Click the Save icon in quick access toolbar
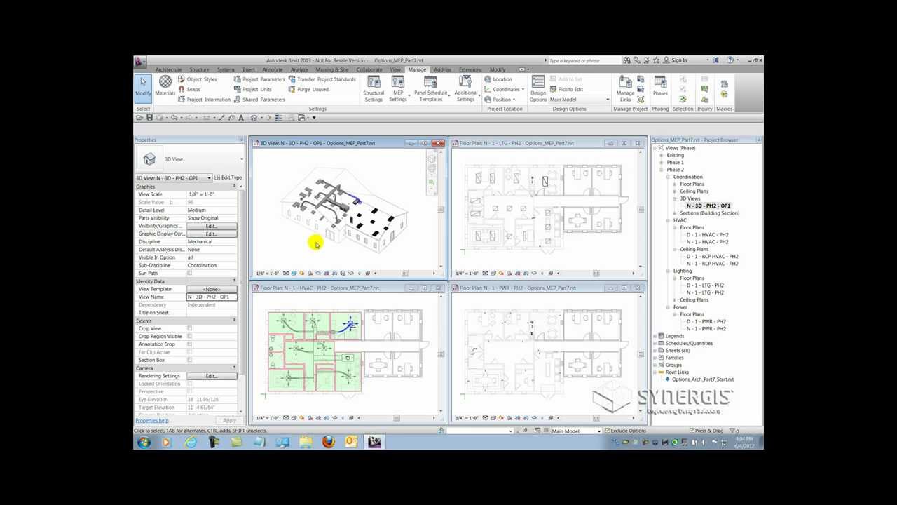Screen dimensions: 897x505 (149, 118)
